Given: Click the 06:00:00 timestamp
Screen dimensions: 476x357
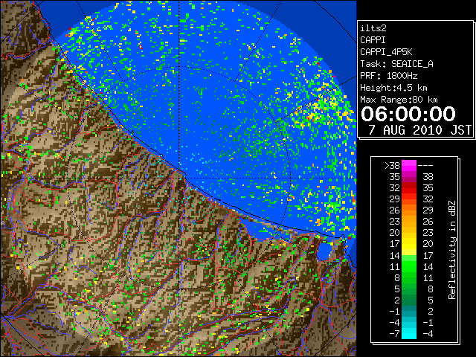Looking at the screenshot, I should coord(408,114).
